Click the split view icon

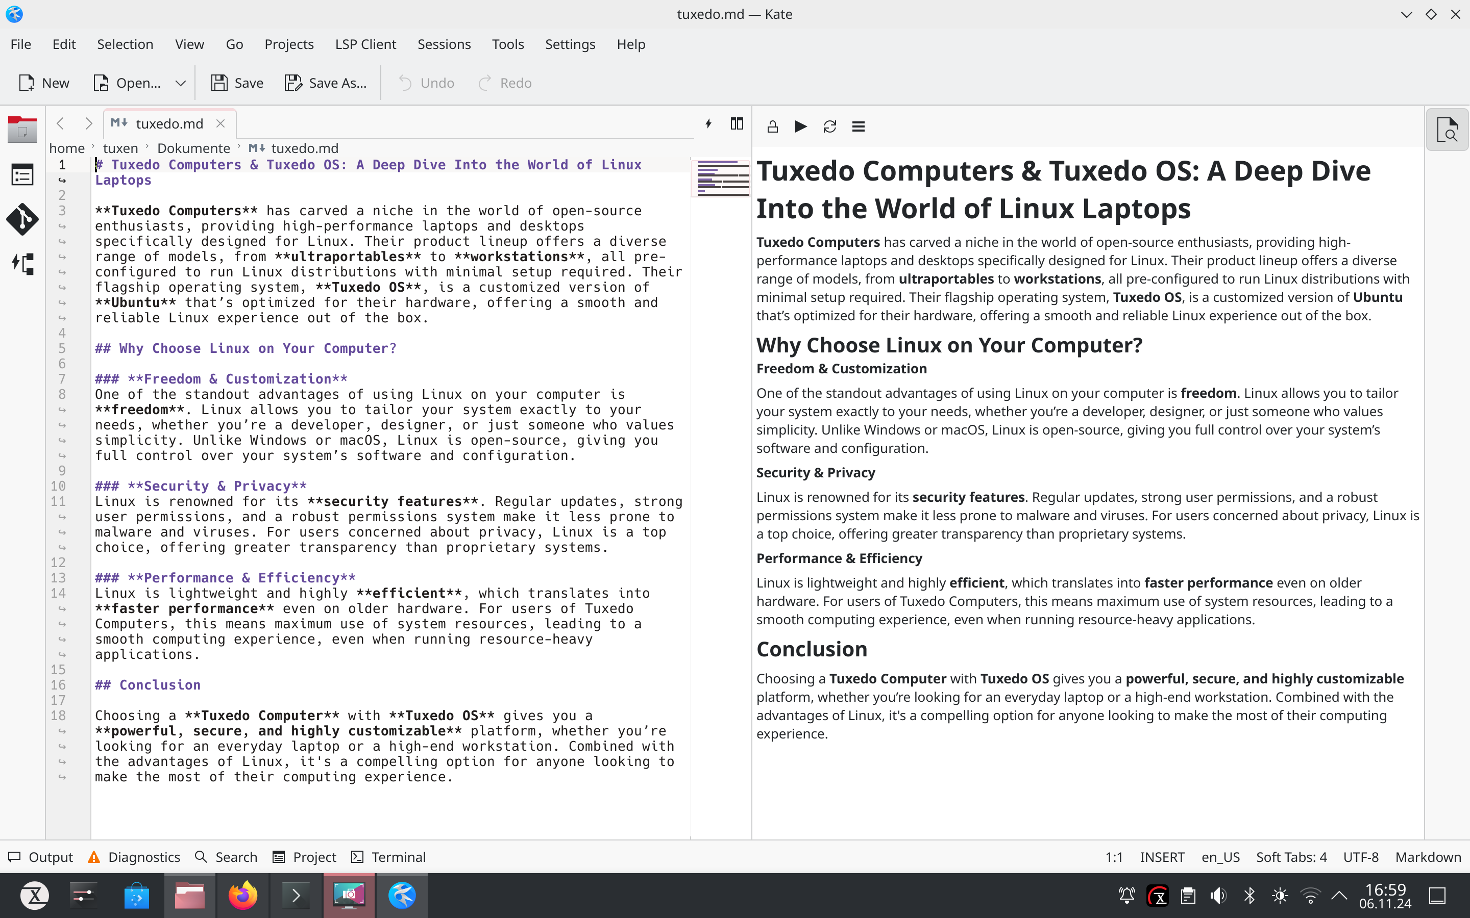(x=737, y=124)
